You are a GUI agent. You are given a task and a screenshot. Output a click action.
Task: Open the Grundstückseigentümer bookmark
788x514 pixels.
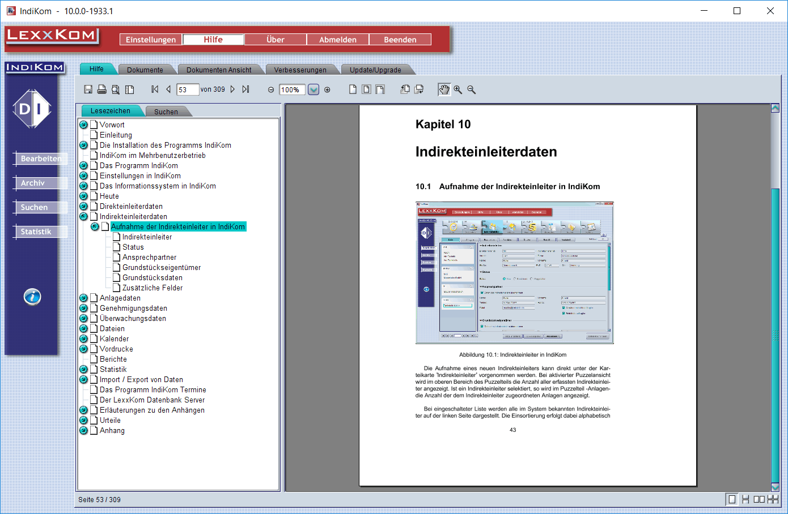pyautogui.click(x=162, y=267)
